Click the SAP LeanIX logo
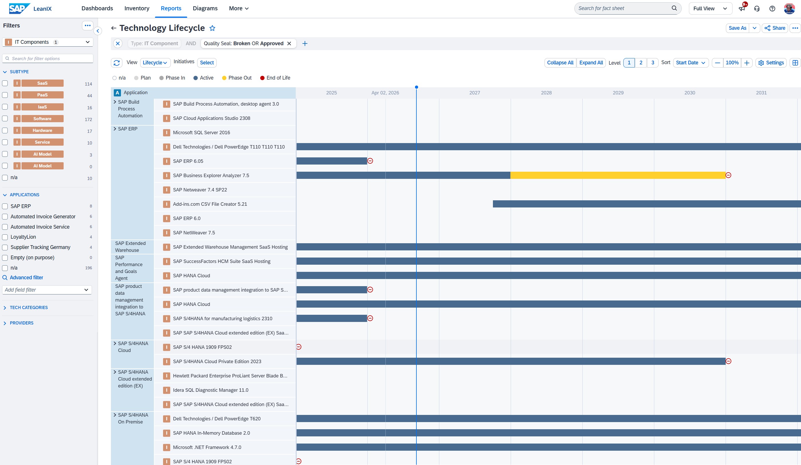The image size is (801, 465). (x=30, y=9)
